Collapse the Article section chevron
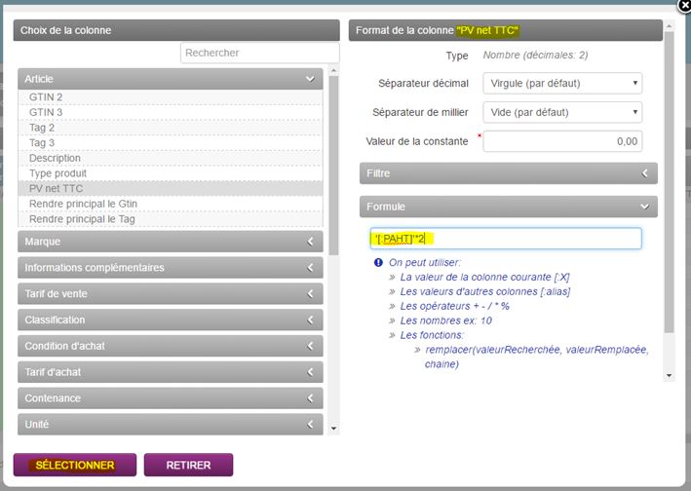The height and width of the screenshot is (491, 691). pyautogui.click(x=309, y=78)
